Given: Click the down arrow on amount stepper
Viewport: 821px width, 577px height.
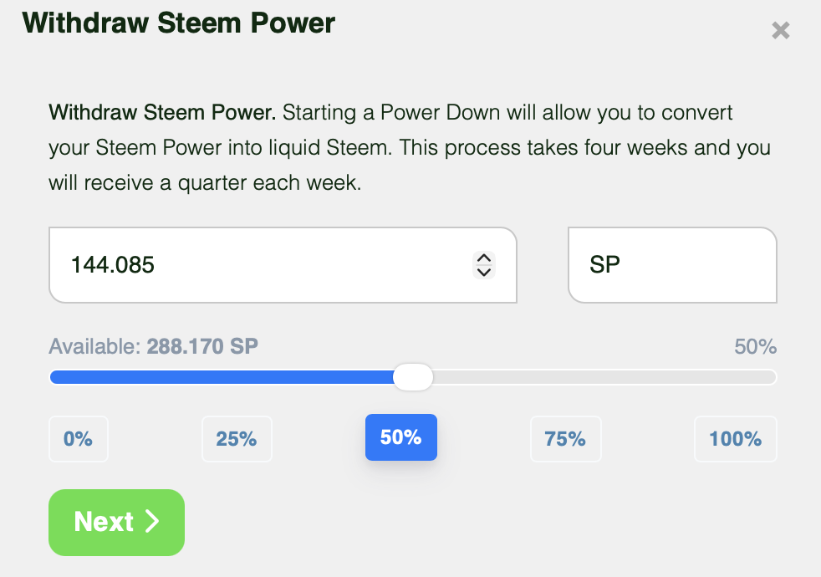Looking at the screenshot, I should [483, 271].
